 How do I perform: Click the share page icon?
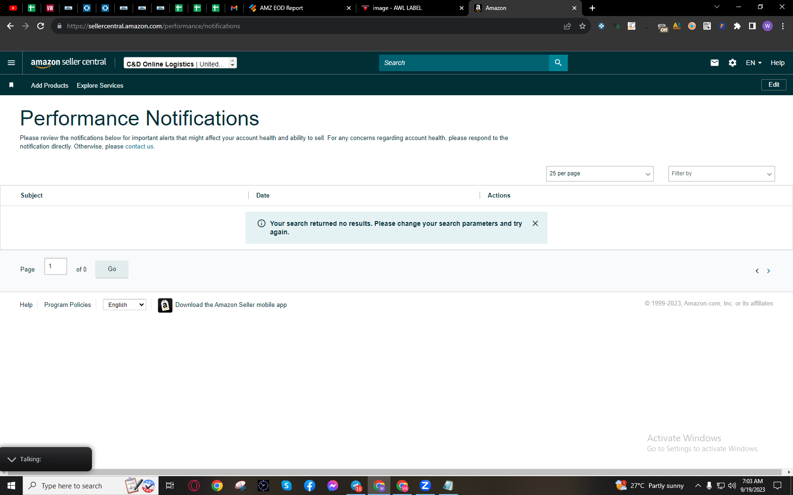tap(567, 26)
